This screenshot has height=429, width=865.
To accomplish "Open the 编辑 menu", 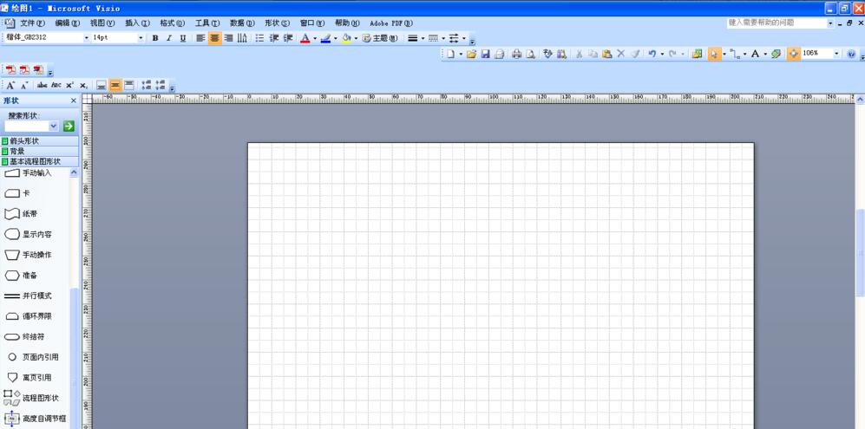I will (x=68, y=23).
